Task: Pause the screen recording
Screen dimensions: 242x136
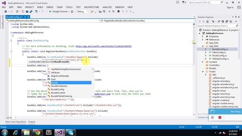Action: pos(213,117)
